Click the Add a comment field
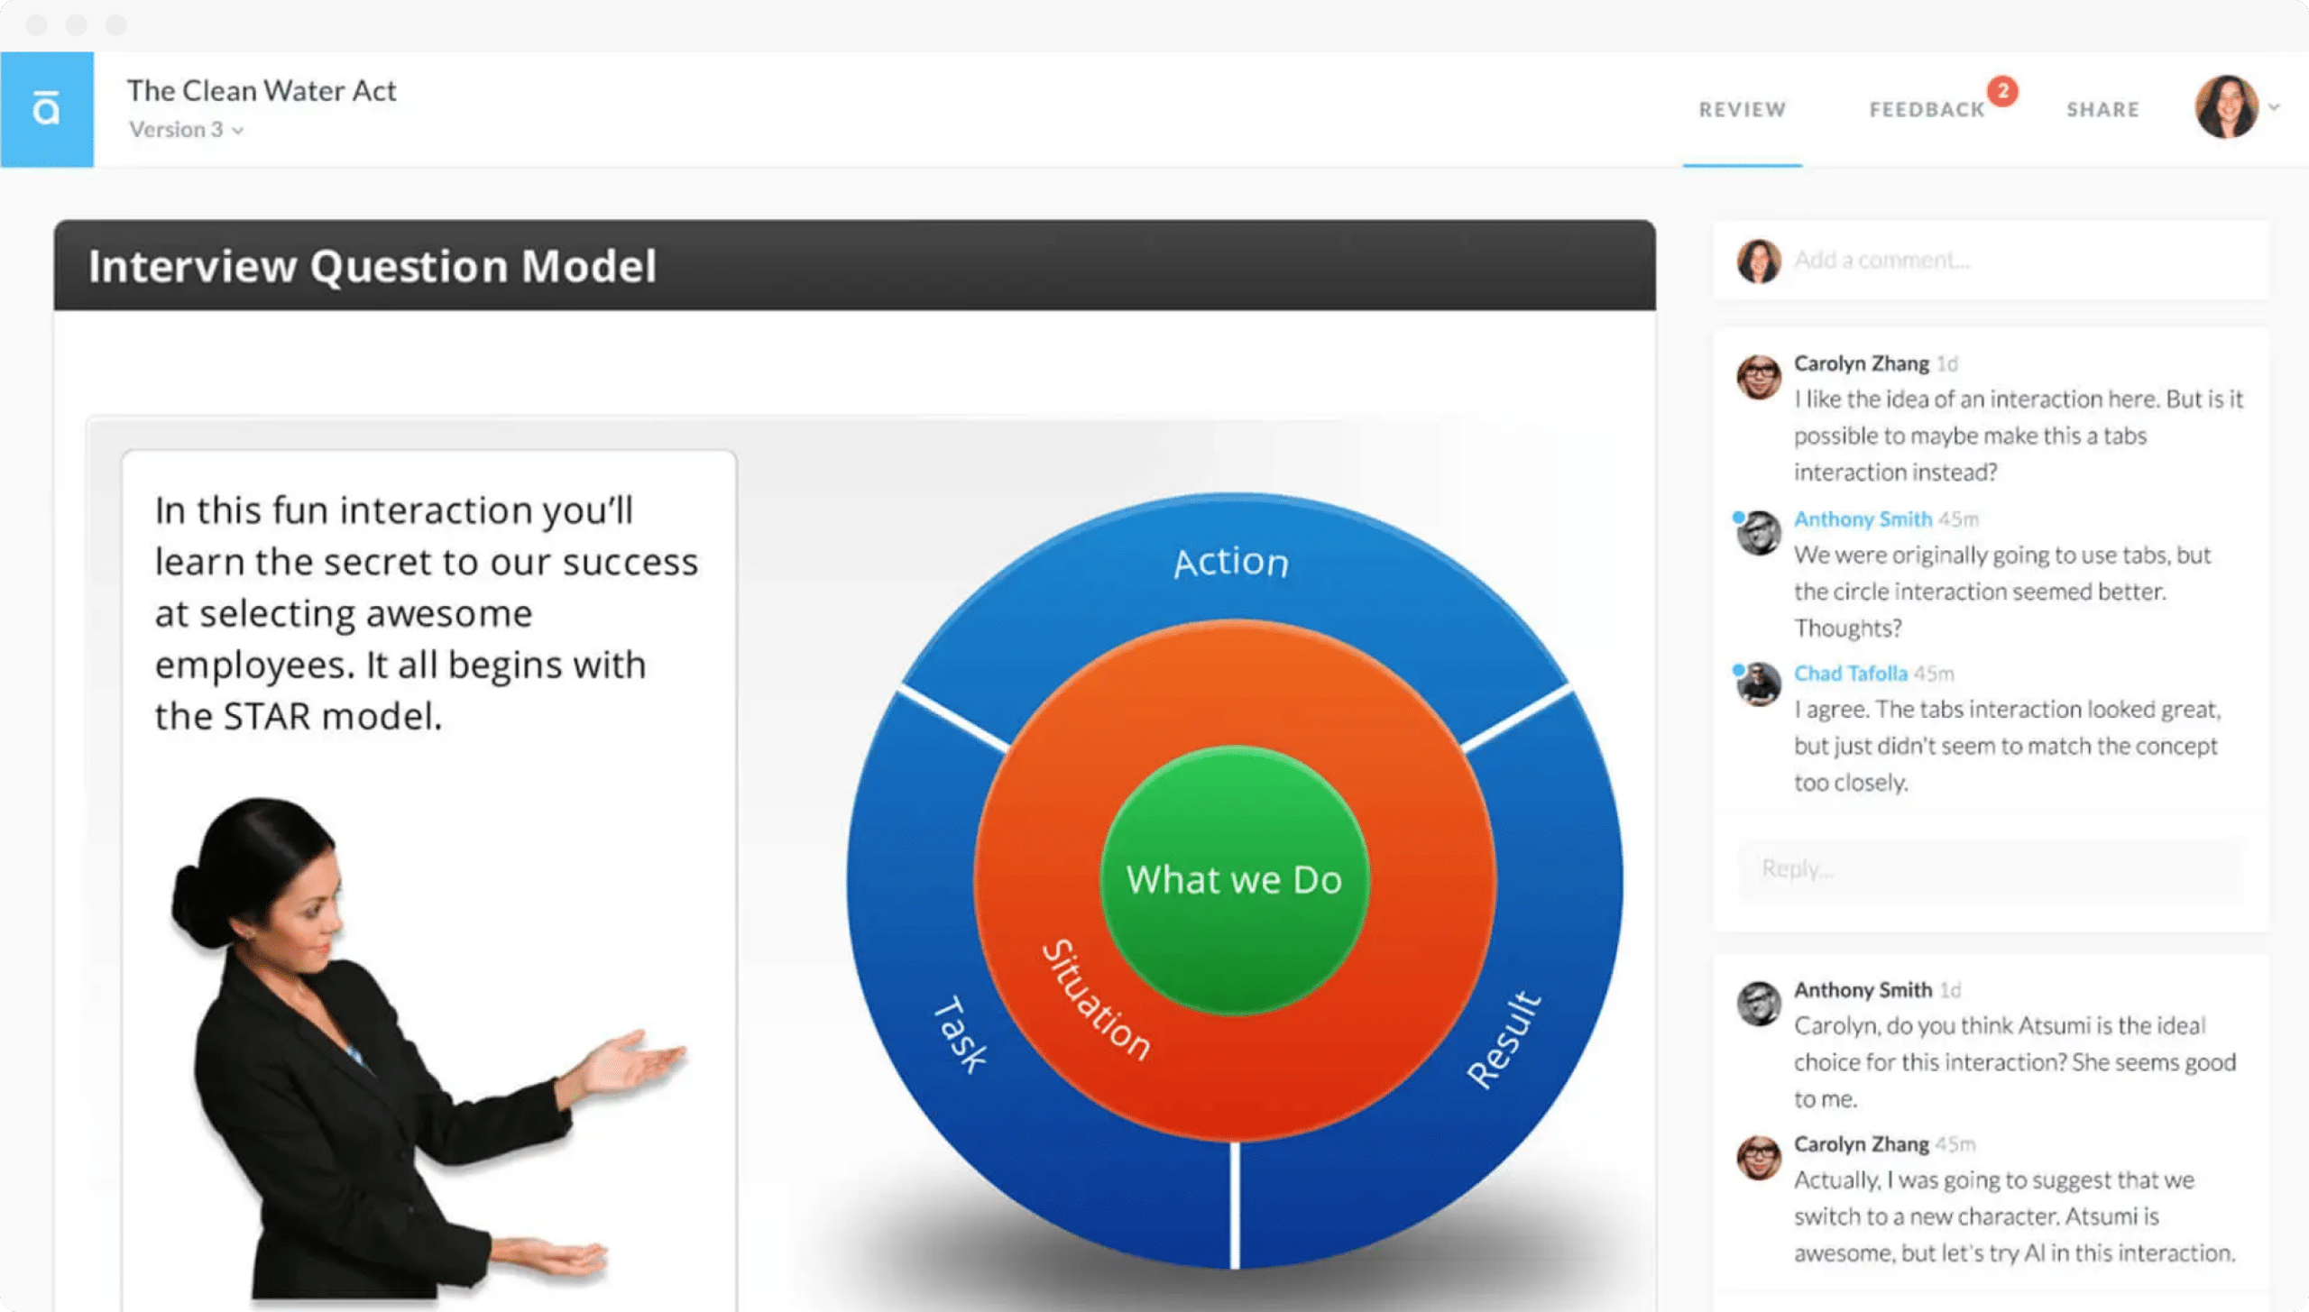Image resolution: width=2309 pixels, height=1312 pixels. (x=2020, y=260)
